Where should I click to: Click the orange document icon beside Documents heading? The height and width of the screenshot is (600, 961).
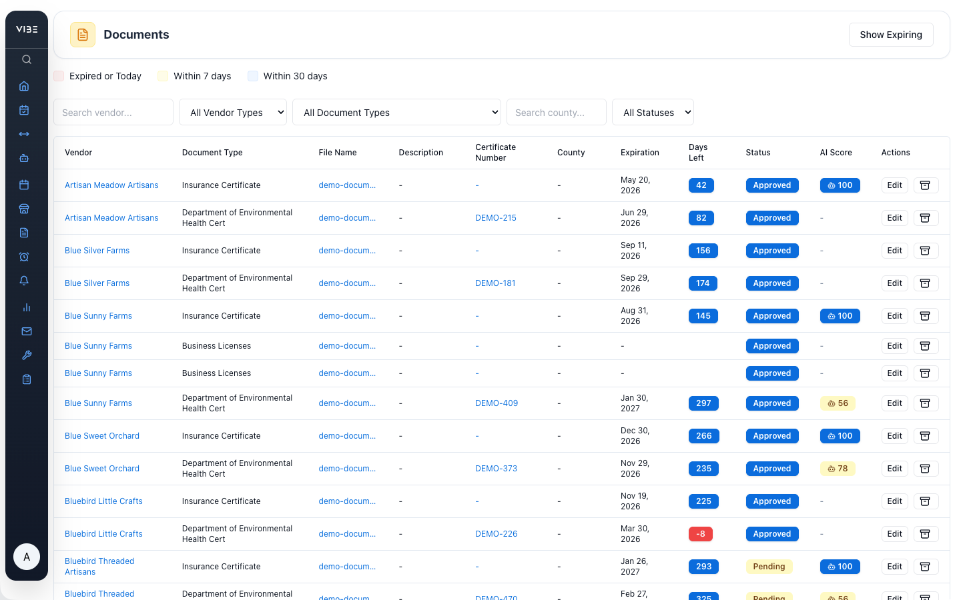[83, 34]
